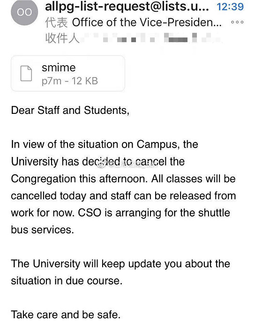Tap the "CSO" text in the email body
This screenshot has height=328, width=255.
point(90,213)
